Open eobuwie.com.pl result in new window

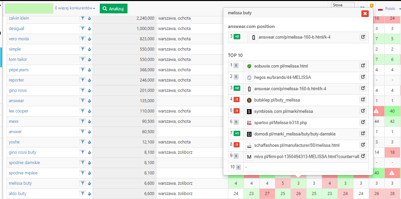363,66
